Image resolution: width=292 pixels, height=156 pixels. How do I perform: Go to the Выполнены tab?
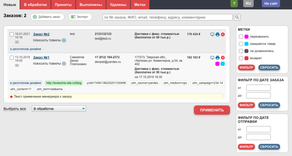point(91,5)
